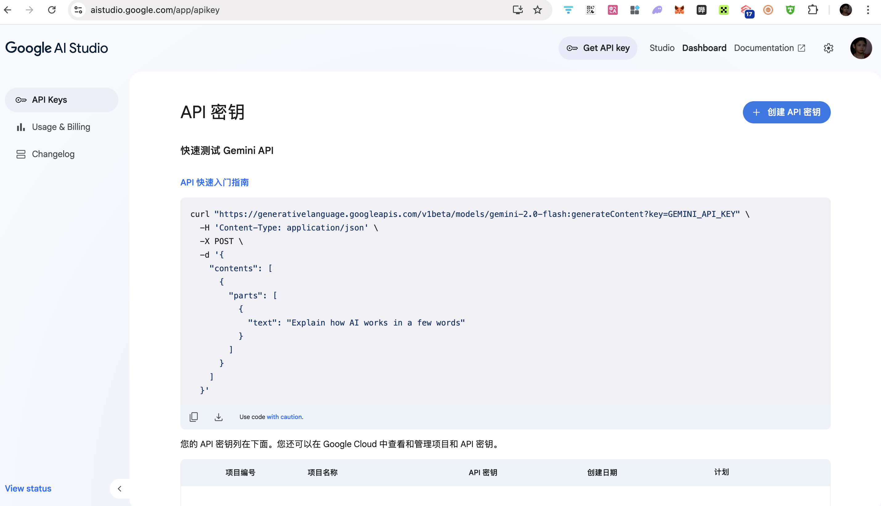Image resolution: width=881 pixels, height=506 pixels.
Task: Switch to the Studio tab
Action: [662, 48]
